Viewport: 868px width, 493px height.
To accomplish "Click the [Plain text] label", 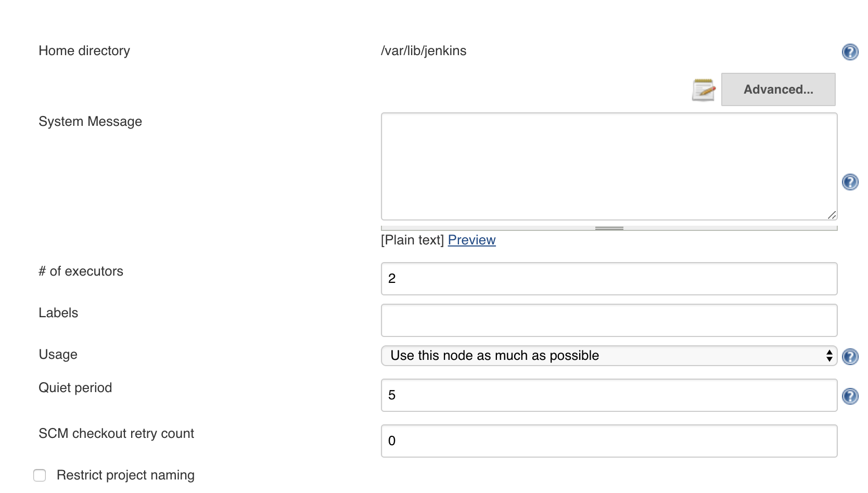I will (412, 240).
